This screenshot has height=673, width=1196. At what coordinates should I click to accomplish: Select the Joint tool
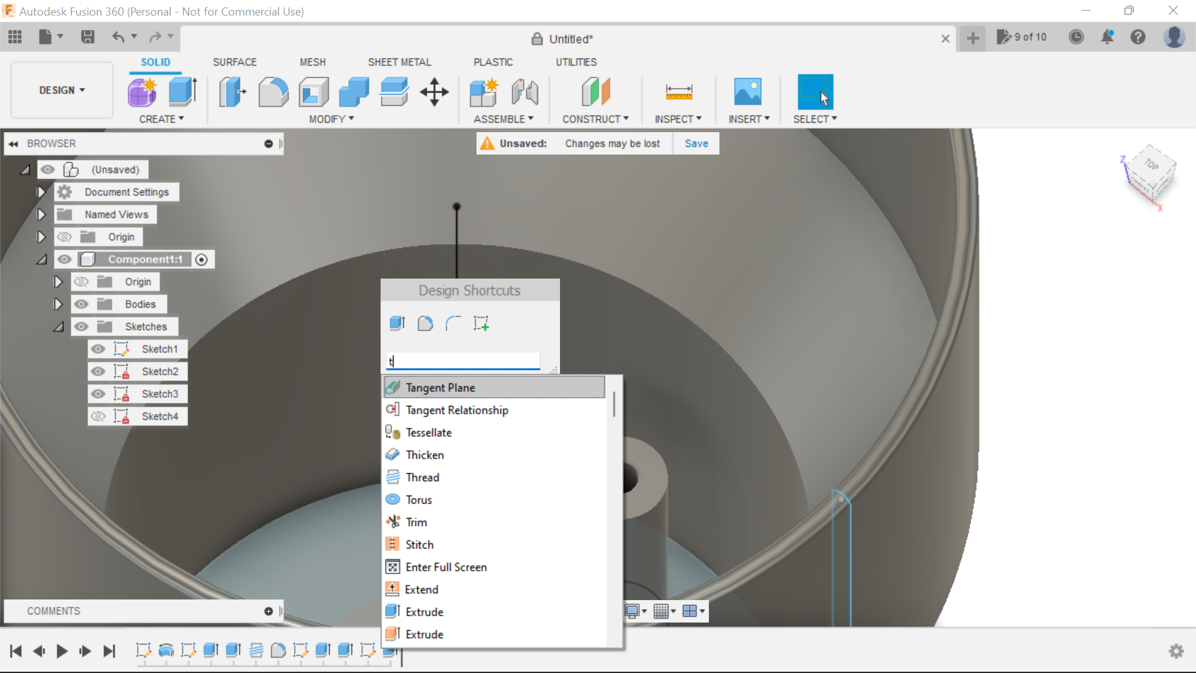(x=524, y=92)
